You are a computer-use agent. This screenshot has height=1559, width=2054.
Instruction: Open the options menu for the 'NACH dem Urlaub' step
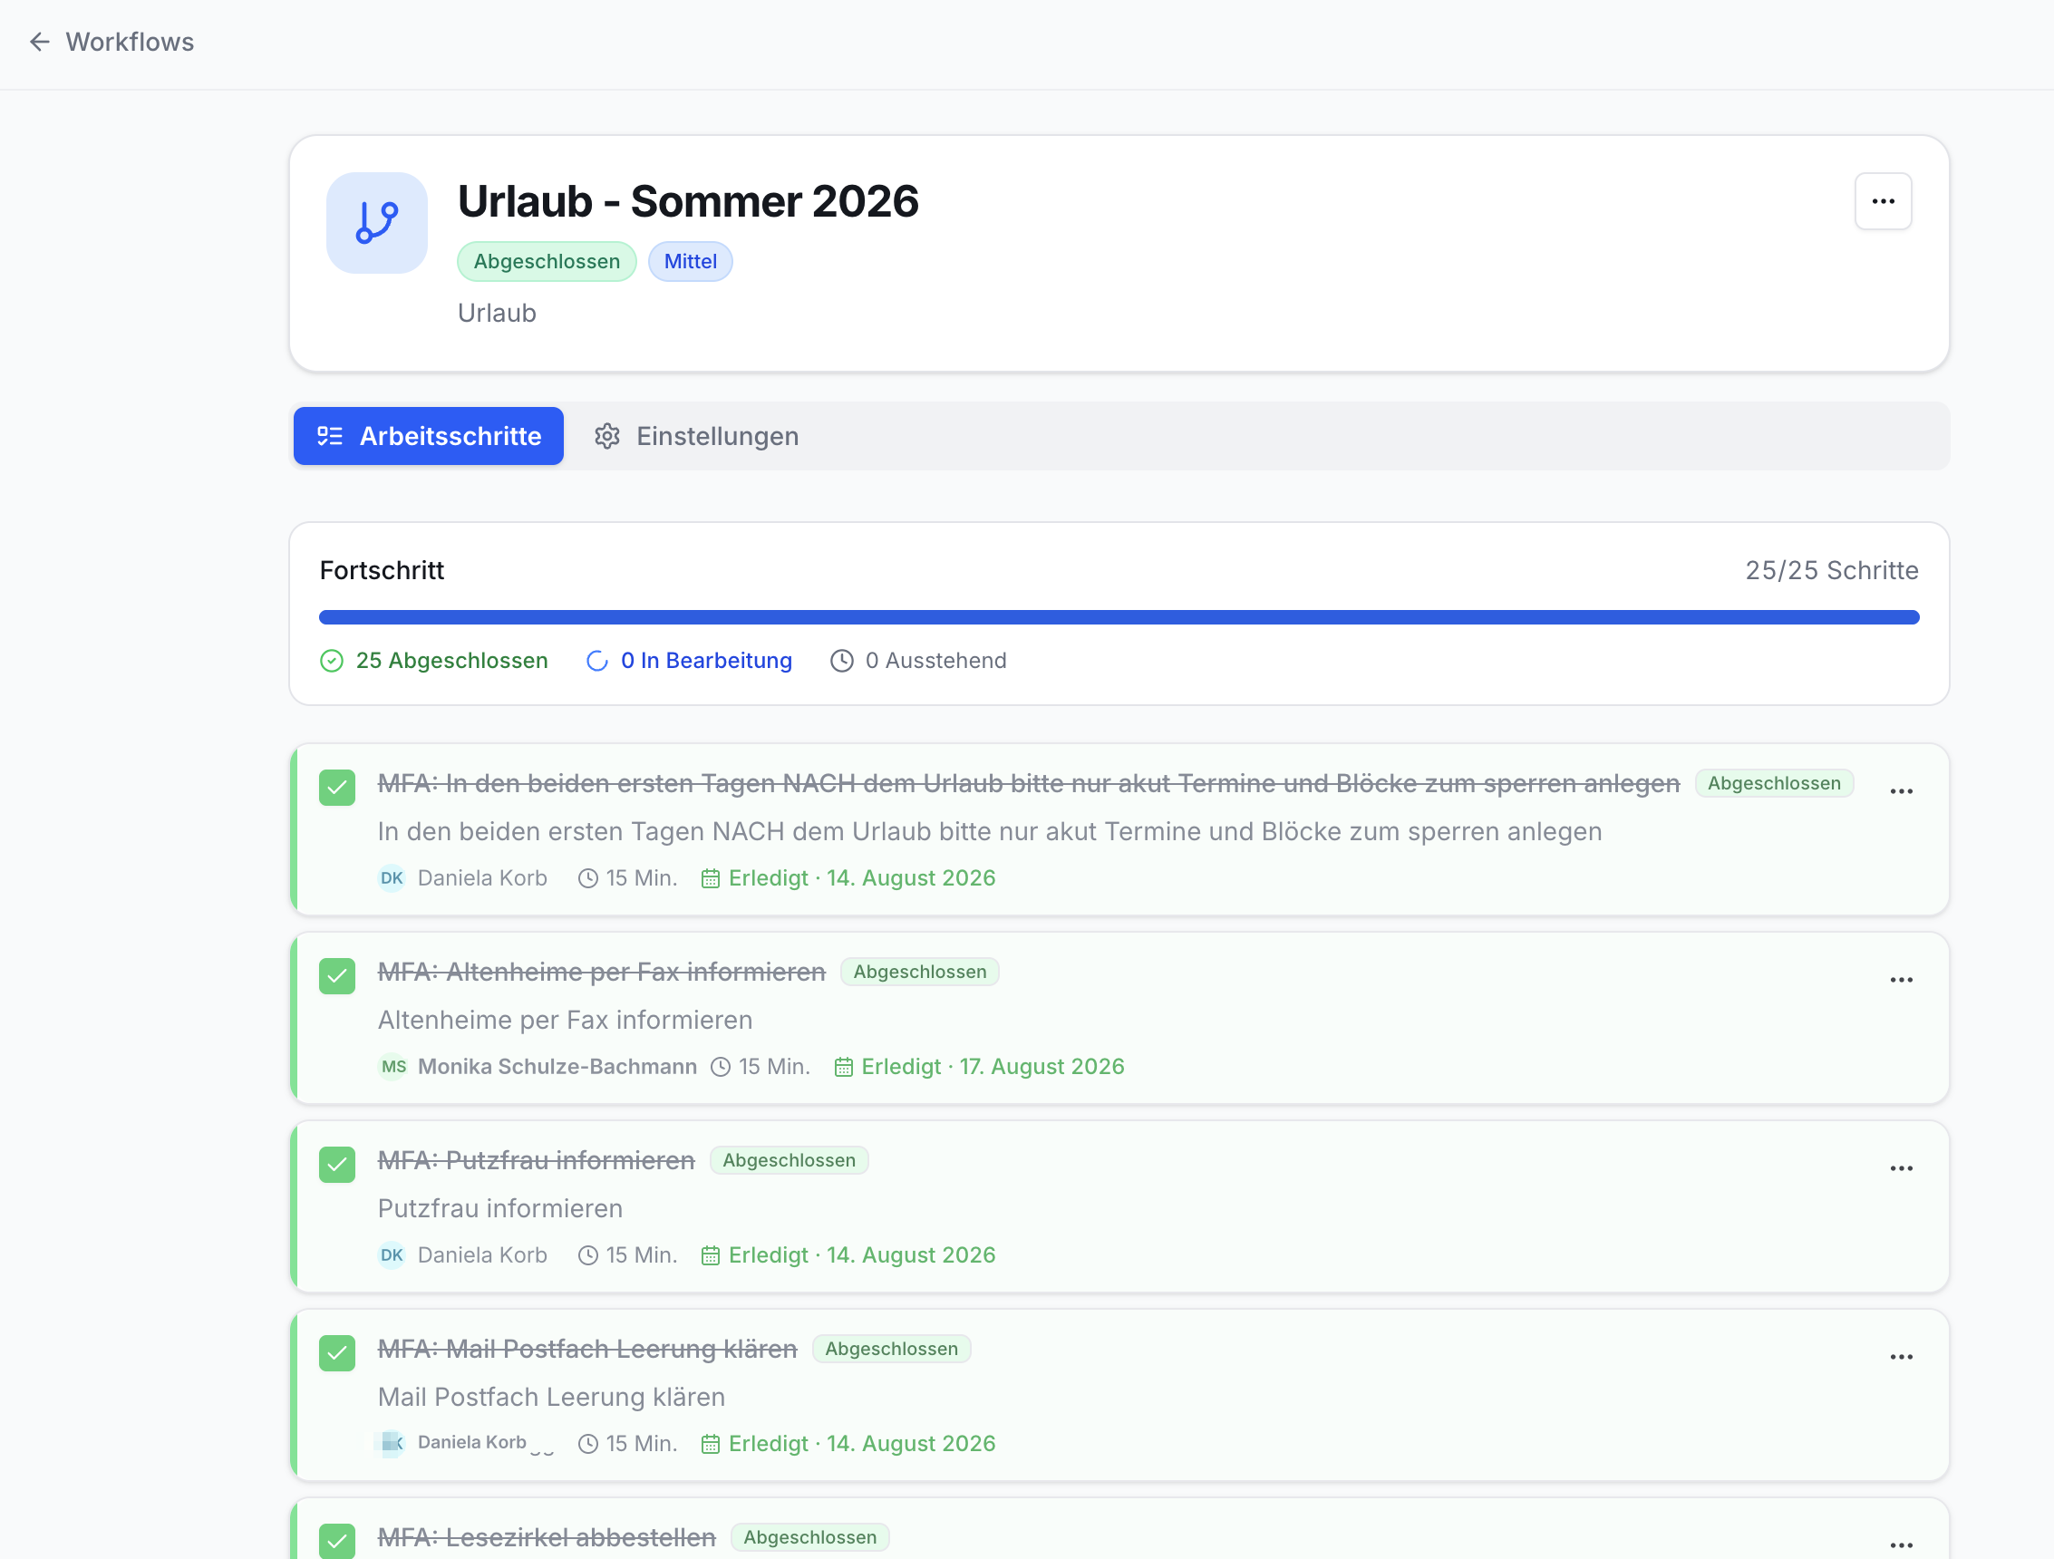point(1902,791)
